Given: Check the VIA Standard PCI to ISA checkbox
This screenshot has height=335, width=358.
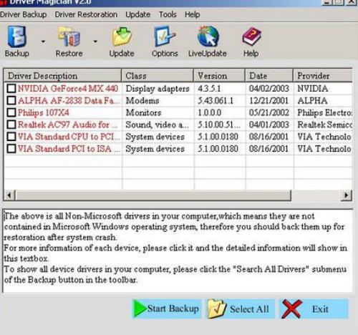Looking at the screenshot, I should (x=11, y=149).
